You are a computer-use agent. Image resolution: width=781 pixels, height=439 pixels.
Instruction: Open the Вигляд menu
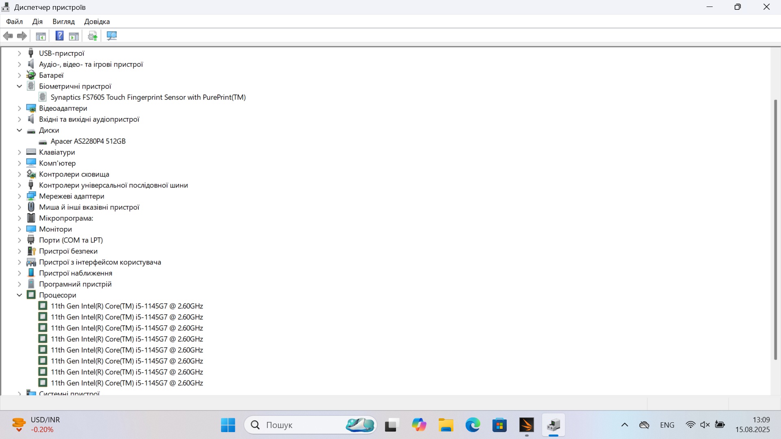point(63,21)
